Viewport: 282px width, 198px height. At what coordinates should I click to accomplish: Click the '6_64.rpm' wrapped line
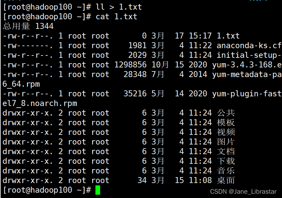[x=21, y=84]
